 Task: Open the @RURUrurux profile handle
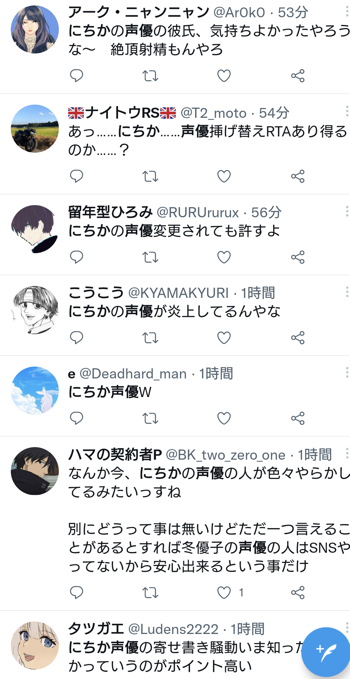(198, 213)
